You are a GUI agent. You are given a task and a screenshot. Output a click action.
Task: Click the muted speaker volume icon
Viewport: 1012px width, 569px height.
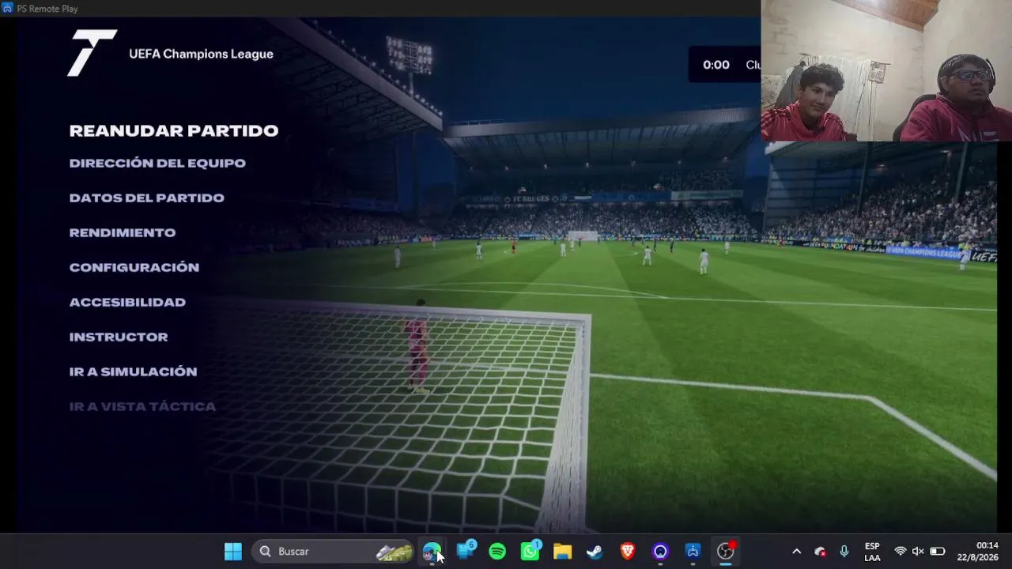tap(918, 552)
